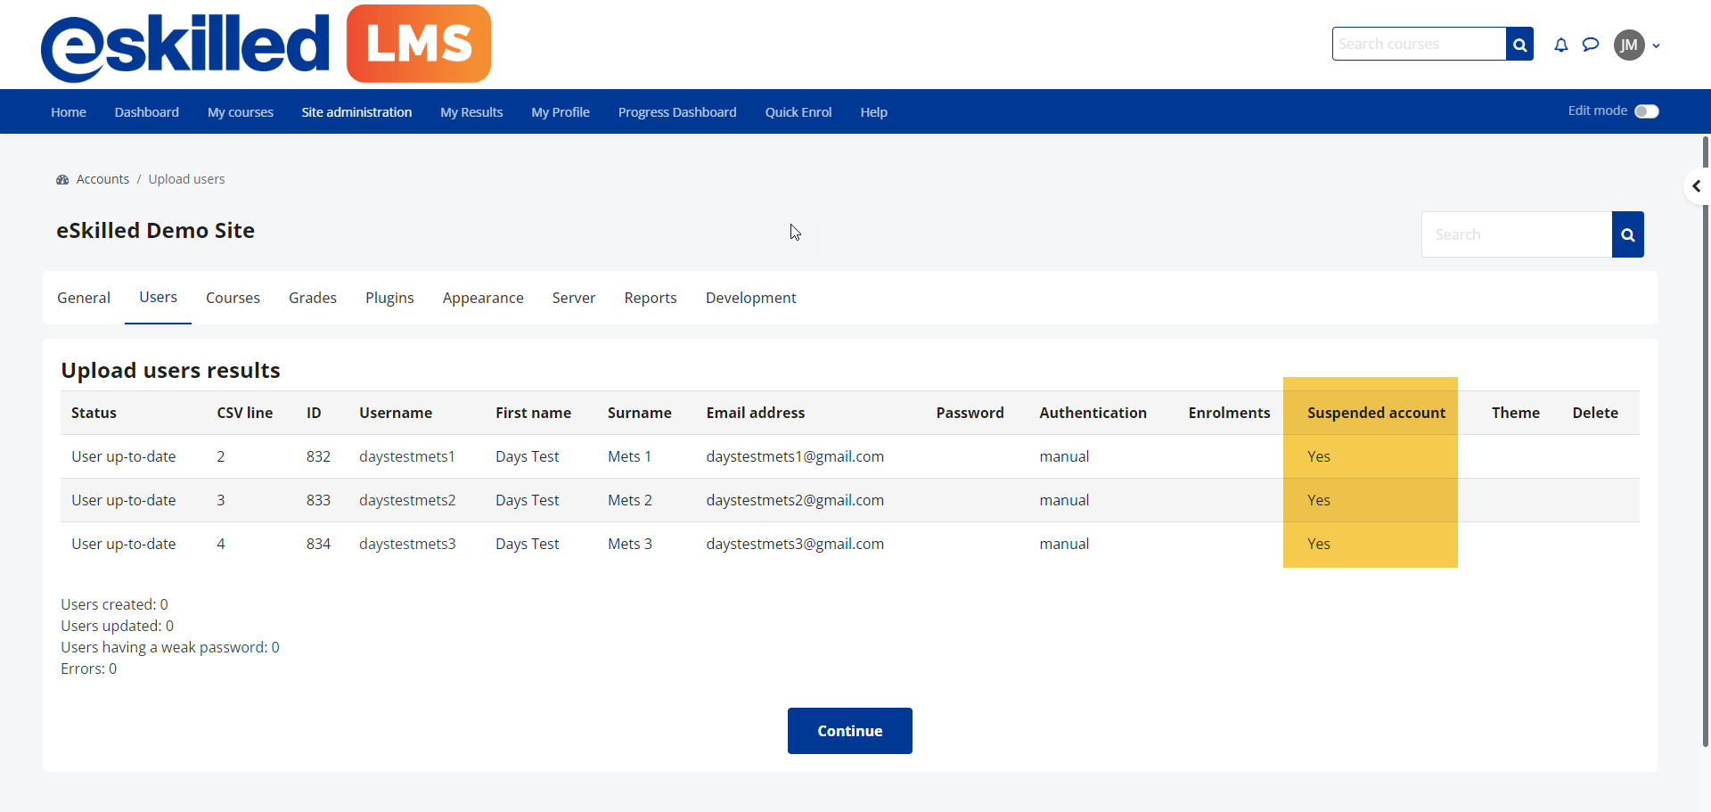1711x812 pixels.
Task: Switch to the Courses tab
Action: 233,298
